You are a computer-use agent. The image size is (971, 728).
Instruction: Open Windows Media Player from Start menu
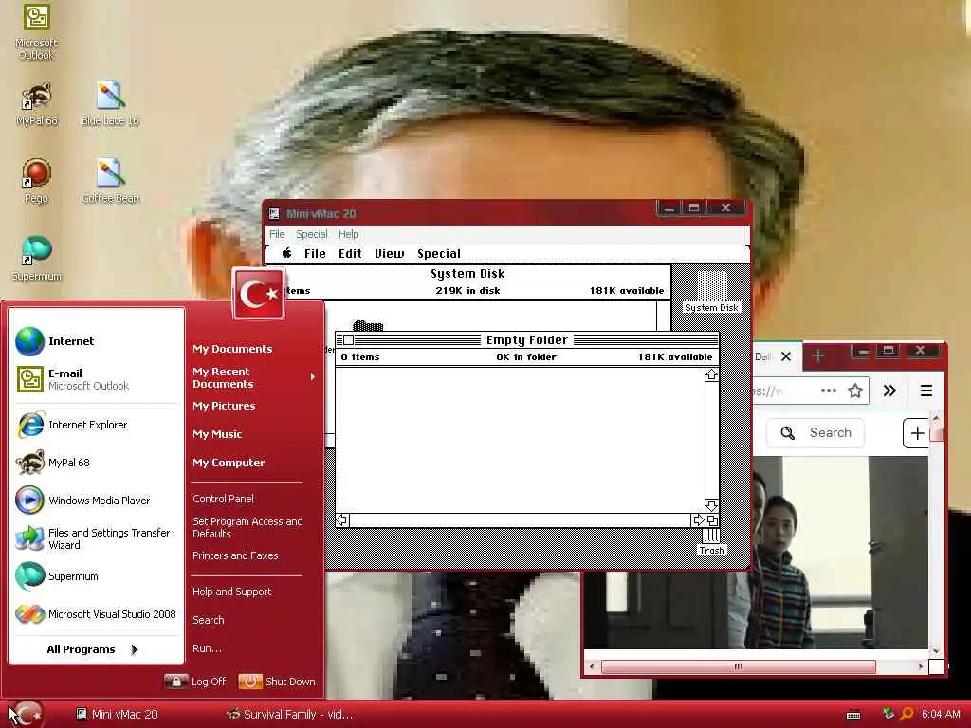pos(97,500)
